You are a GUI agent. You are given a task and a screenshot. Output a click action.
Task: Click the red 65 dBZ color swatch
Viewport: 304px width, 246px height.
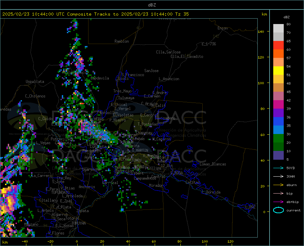point(278,45)
